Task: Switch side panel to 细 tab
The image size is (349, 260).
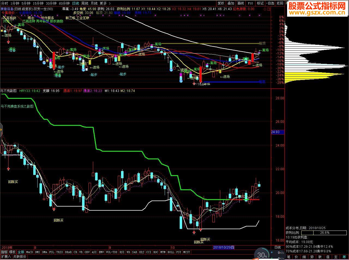Action: click(304, 257)
